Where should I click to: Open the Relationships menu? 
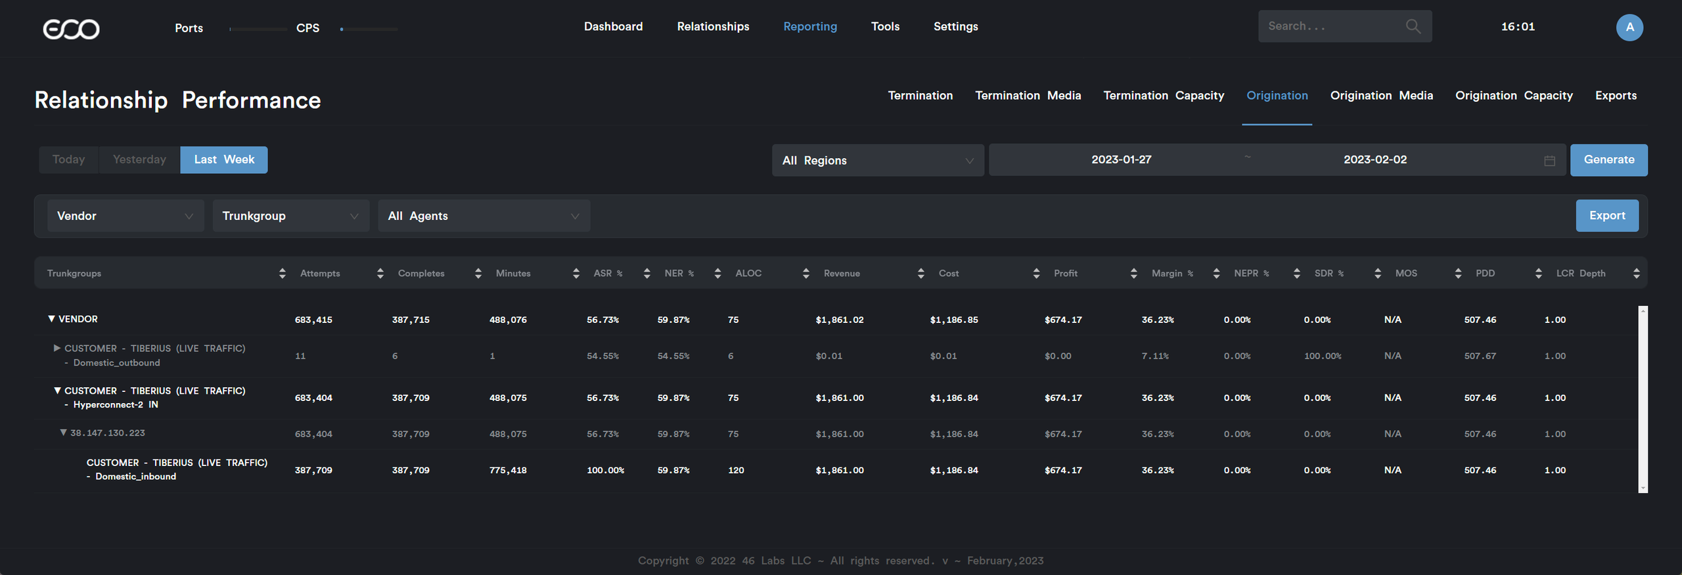[x=713, y=26]
